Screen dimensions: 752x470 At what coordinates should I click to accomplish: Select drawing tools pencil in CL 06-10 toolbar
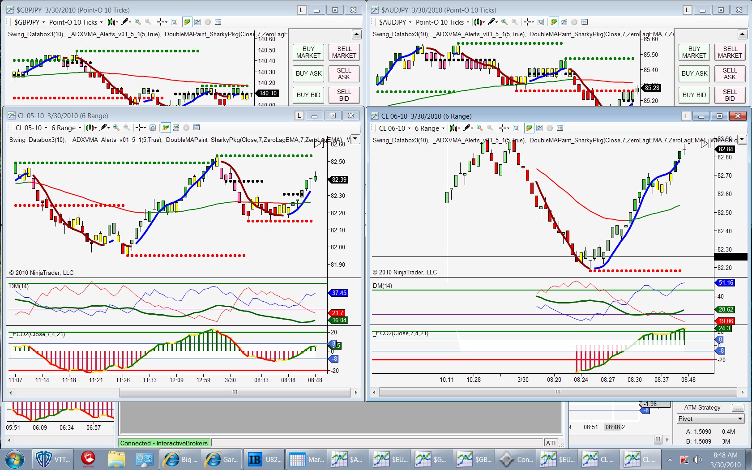(x=468, y=128)
